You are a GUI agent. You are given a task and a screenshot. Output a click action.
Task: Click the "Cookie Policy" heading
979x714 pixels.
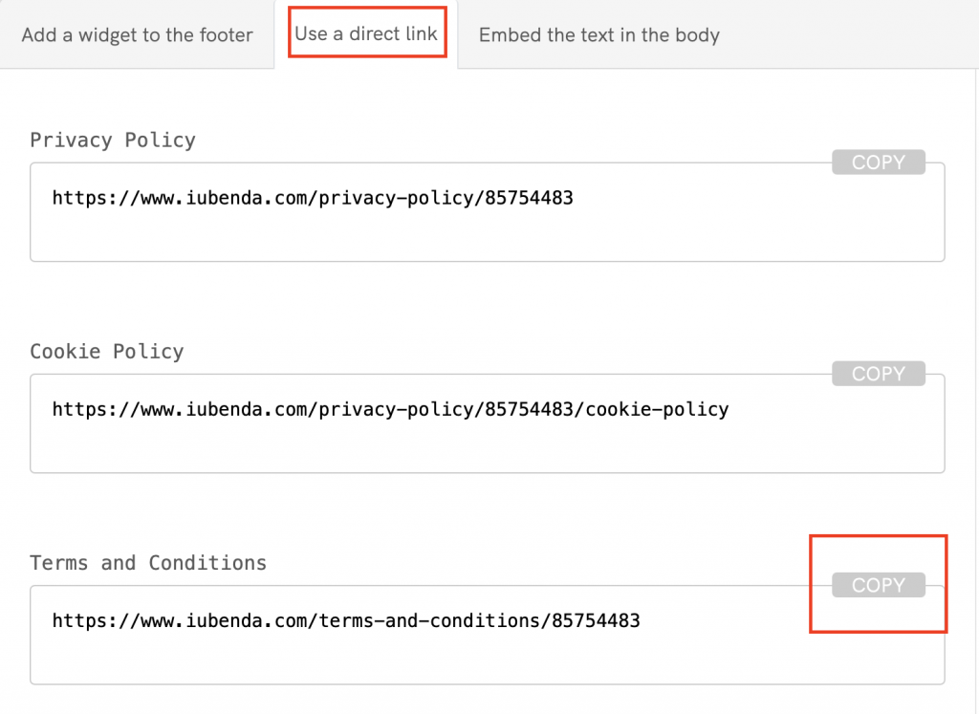click(x=107, y=351)
